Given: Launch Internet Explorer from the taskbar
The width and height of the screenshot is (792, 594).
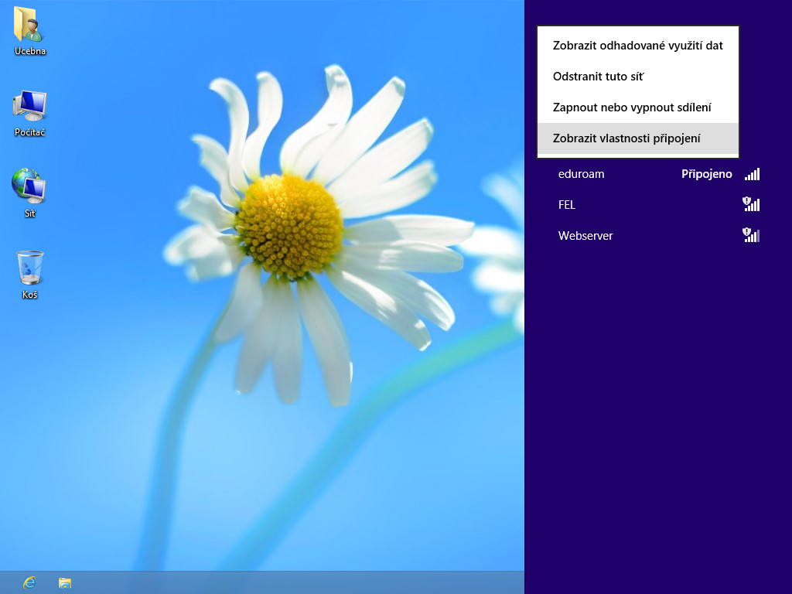Looking at the screenshot, I should pyautogui.click(x=29, y=582).
